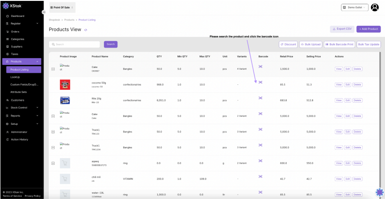Expand the first Cake row variants
This screenshot has width=385, height=199.
pos(53,69)
